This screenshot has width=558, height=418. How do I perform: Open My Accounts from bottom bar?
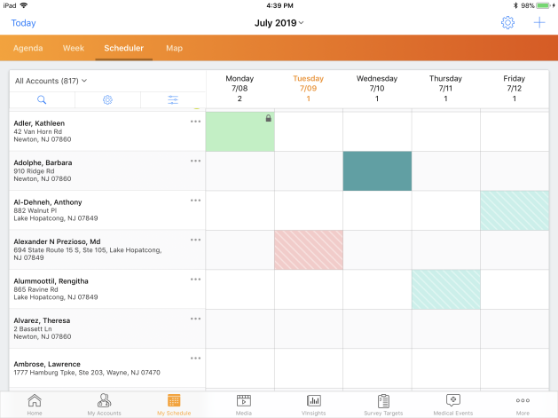pyautogui.click(x=104, y=404)
